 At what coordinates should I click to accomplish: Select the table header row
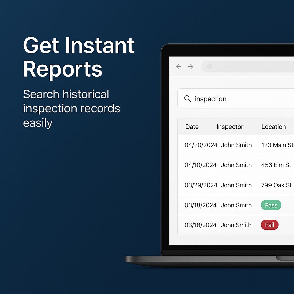point(235,127)
